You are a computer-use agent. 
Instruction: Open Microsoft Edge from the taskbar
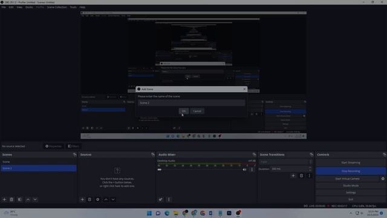pos(167,213)
